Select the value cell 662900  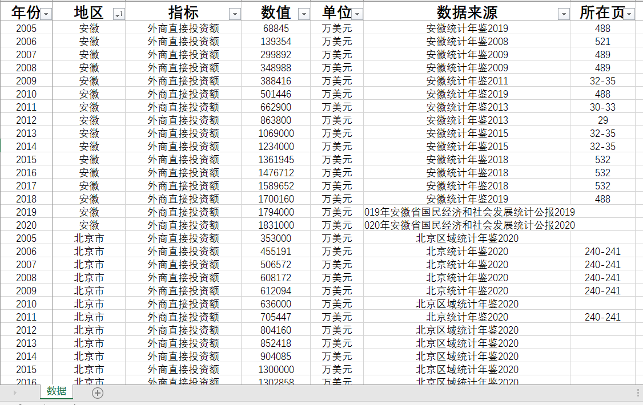(x=276, y=107)
